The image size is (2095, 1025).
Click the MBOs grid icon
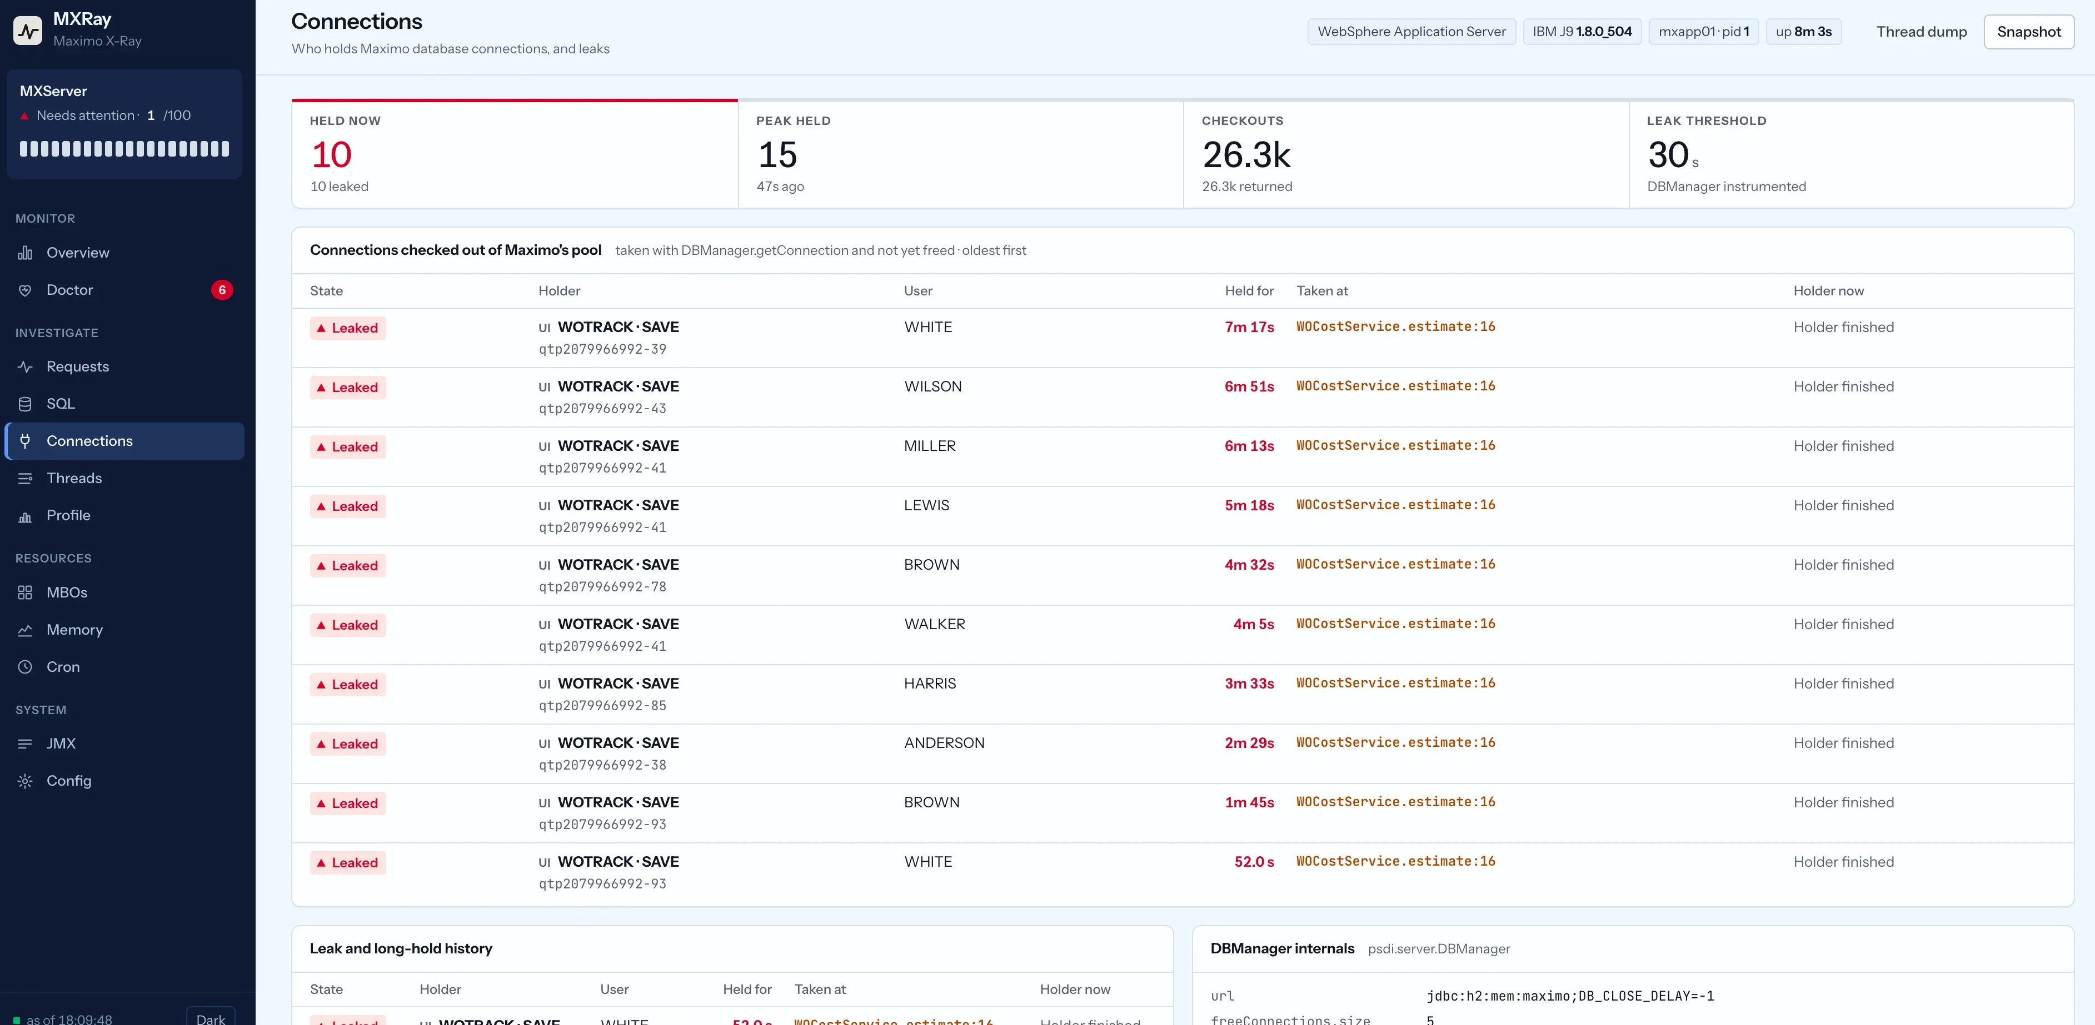coord(25,592)
